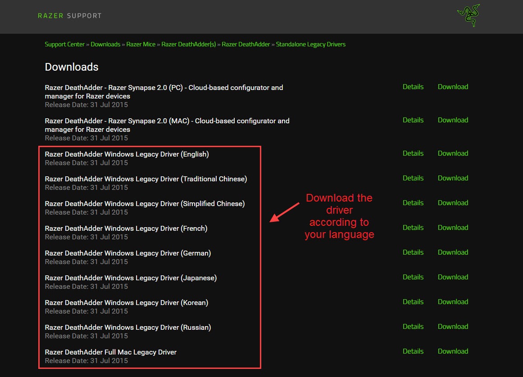Open Details for the Japanese driver
The width and height of the screenshot is (523, 377).
click(x=413, y=277)
